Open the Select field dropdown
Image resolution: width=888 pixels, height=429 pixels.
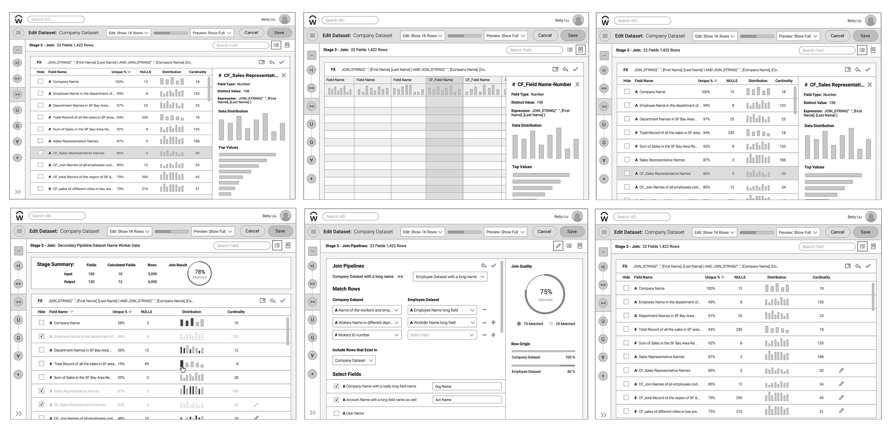pos(442,335)
